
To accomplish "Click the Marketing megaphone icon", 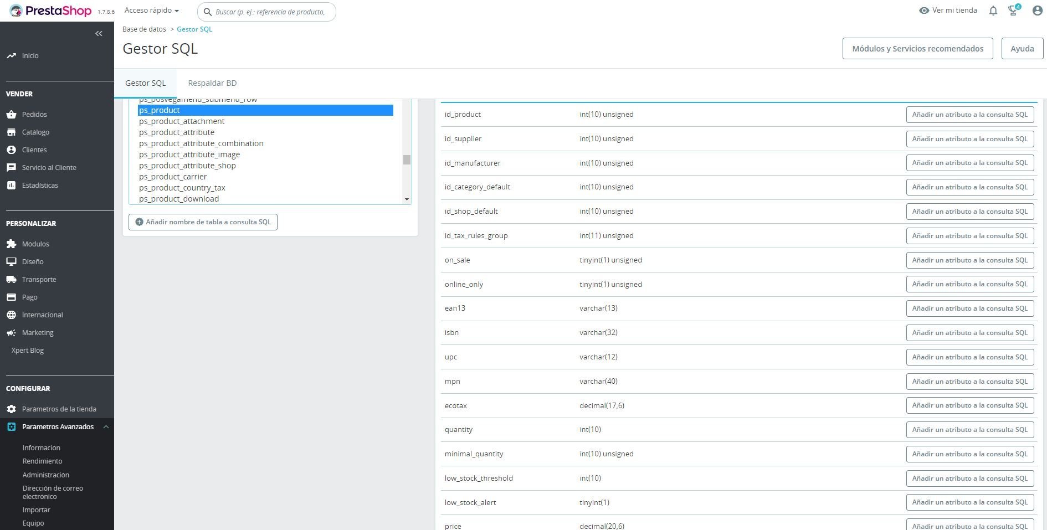I will pos(11,333).
